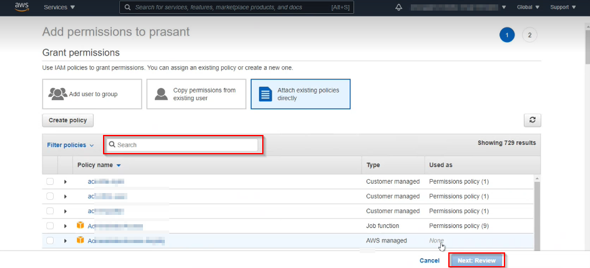Check the first Customer managed policy checkbox
Image resolution: width=590 pixels, height=268 pixels.
50,181
